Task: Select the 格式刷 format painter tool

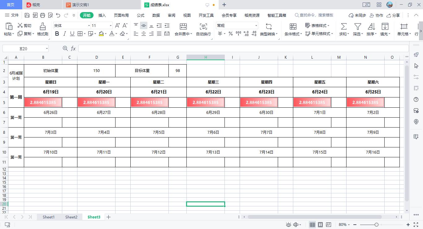Action: coord(43,29)
